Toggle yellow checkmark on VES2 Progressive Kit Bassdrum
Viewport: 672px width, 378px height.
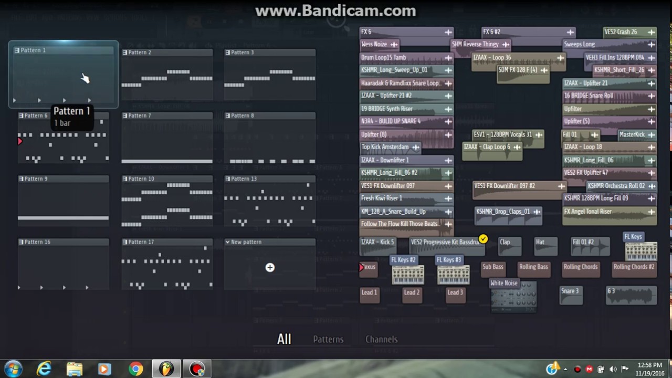483,239
